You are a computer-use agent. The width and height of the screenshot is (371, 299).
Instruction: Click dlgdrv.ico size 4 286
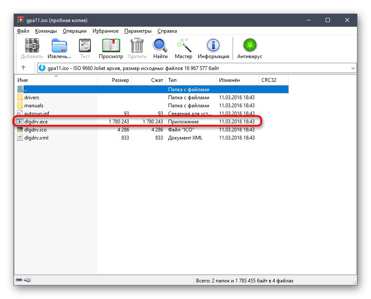tap(123, 129)
